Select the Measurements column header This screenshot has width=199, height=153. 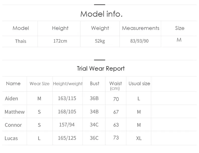(x=141, y=28)
